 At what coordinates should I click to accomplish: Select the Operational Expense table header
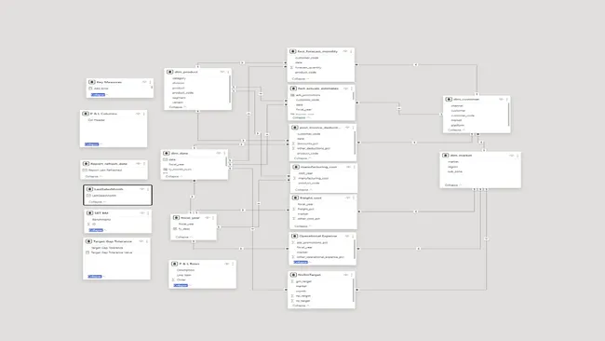(318, 236)
